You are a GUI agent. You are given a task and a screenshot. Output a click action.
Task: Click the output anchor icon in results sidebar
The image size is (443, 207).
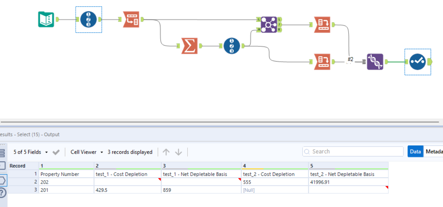tap(3, 181)
